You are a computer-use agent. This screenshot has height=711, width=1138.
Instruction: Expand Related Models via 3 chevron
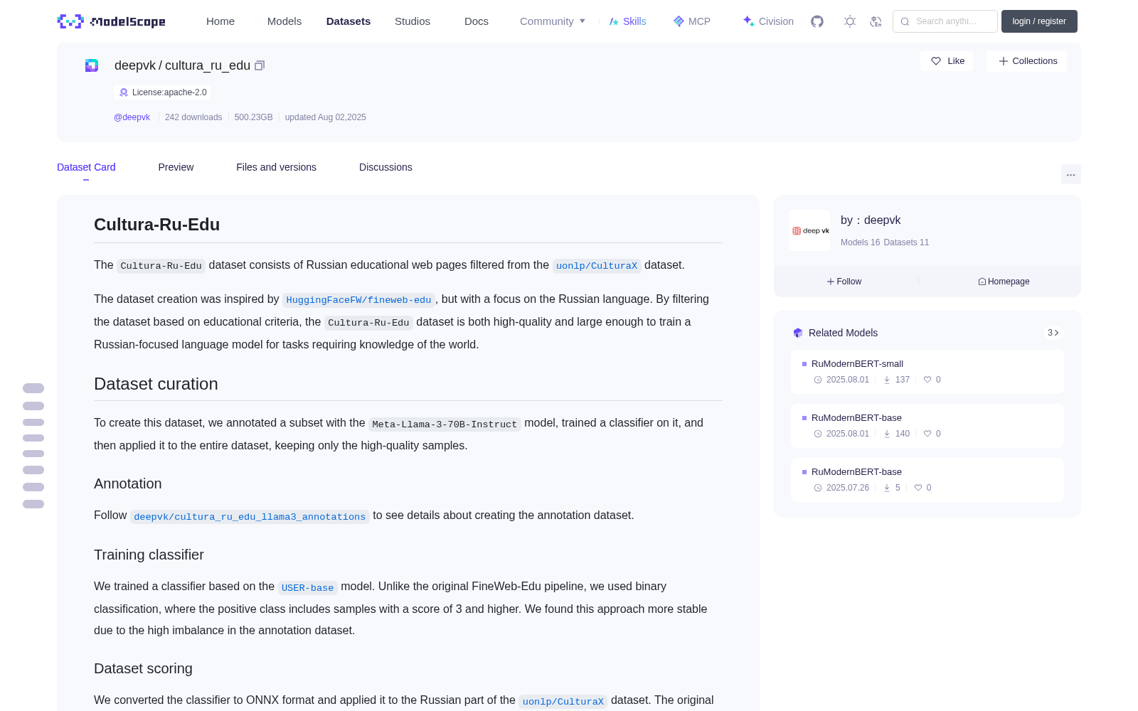pyautogui.click(x=1053, y=333)
